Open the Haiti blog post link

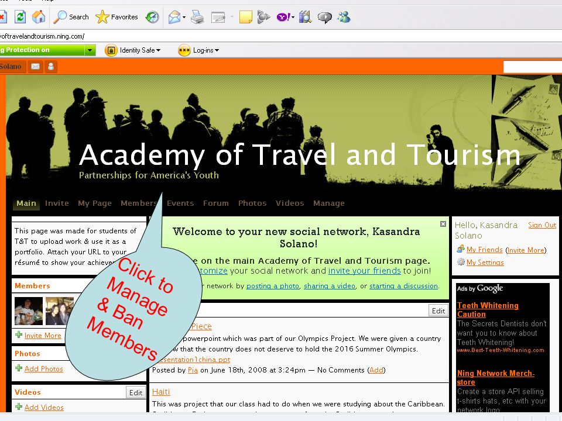pos(161,392)
